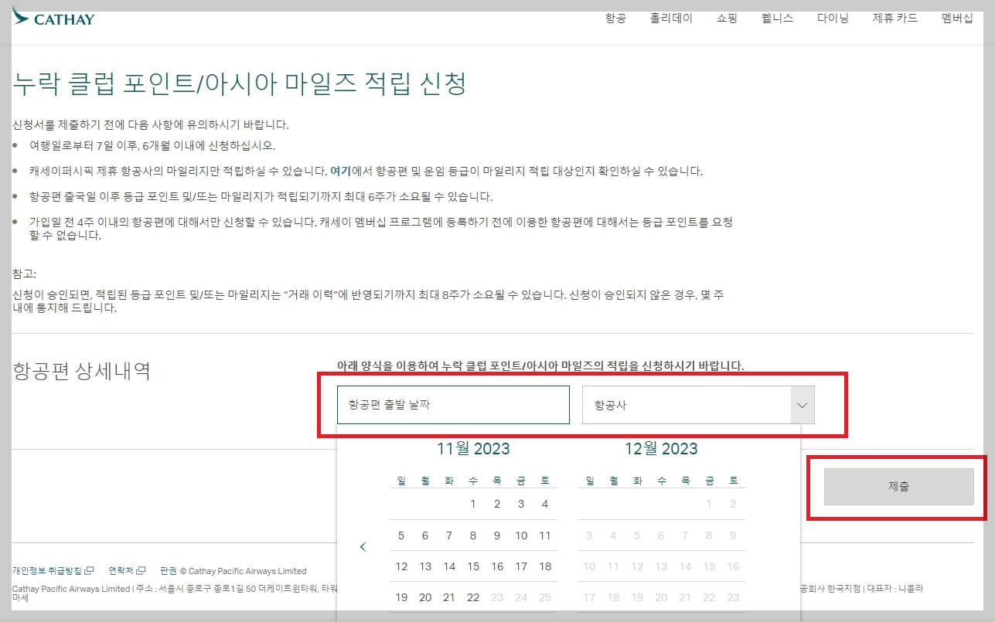Open the 쇼핑 menu

click(727, 18)
